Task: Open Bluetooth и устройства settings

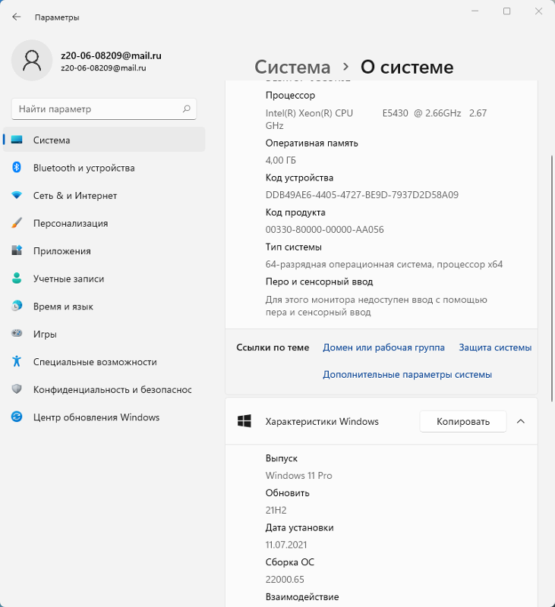Action: coord(104,168)
